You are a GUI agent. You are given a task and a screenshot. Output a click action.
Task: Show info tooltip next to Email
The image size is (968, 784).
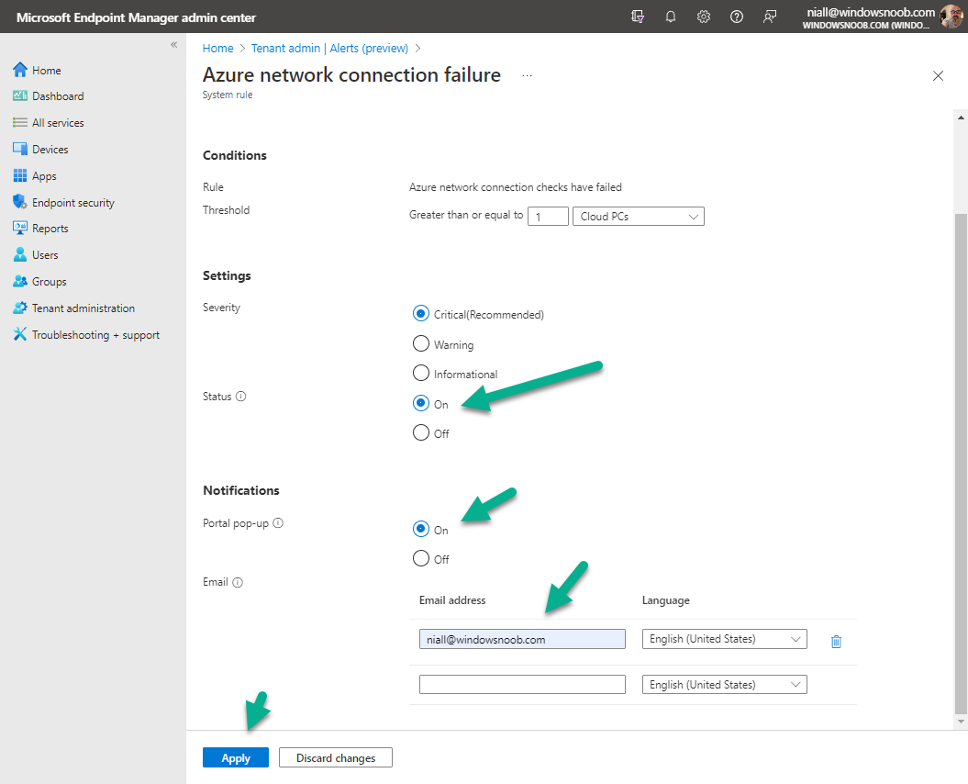coord(238,582)
